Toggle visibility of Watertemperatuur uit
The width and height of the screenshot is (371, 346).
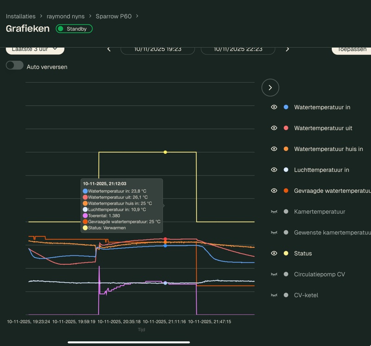tap(274, 128)
